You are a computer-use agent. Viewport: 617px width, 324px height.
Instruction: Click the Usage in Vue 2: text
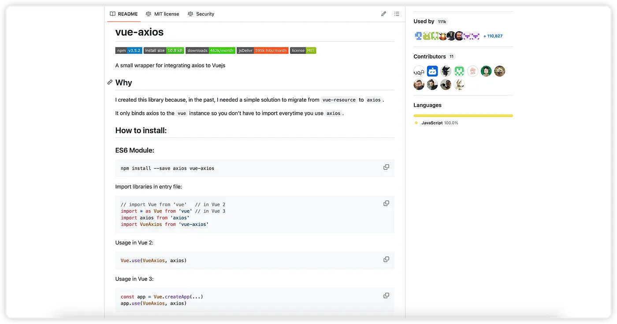tap(134, 243)
